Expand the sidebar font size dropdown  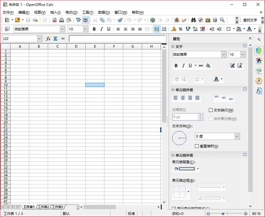tap(243, 55)
